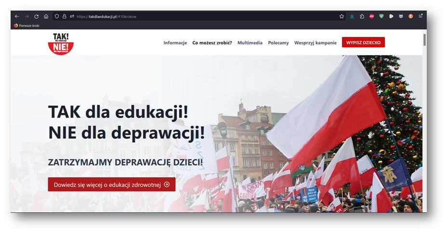Reload the page with the refresh icon
This screenshot has height=233, width=447.
pyautogui.click(x=37, y=16)
